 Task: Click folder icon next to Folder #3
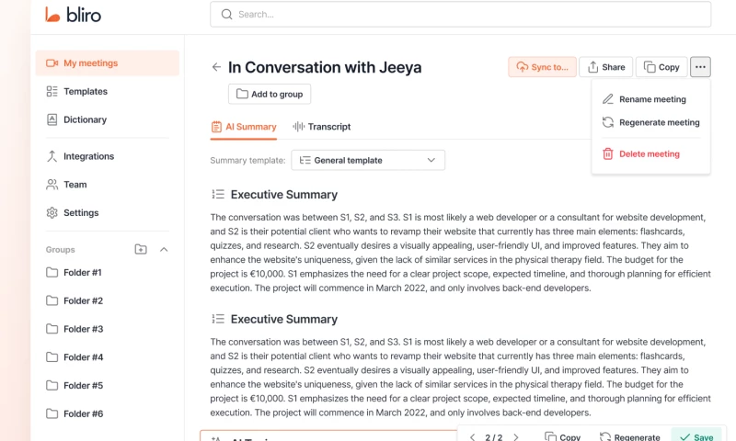coord(52,329)
